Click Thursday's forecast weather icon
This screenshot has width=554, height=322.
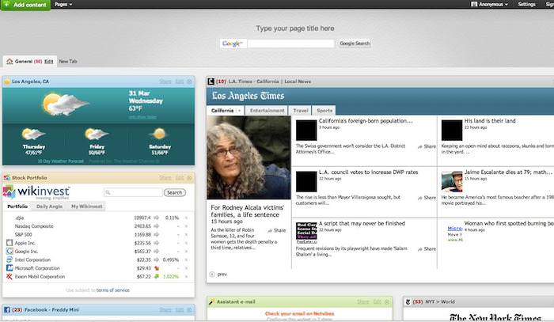pos(33,134)
